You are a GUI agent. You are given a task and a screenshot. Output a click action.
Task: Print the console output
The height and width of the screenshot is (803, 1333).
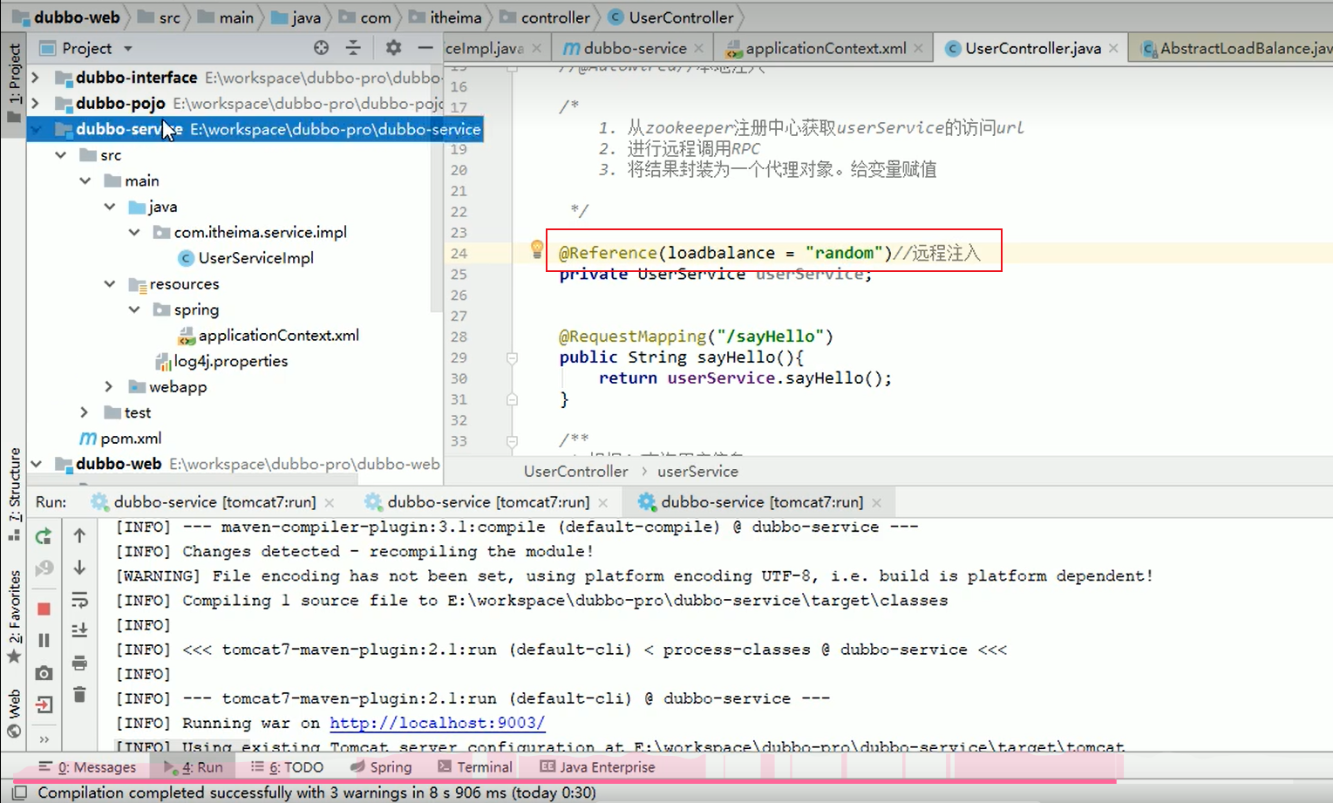[79, 663]
